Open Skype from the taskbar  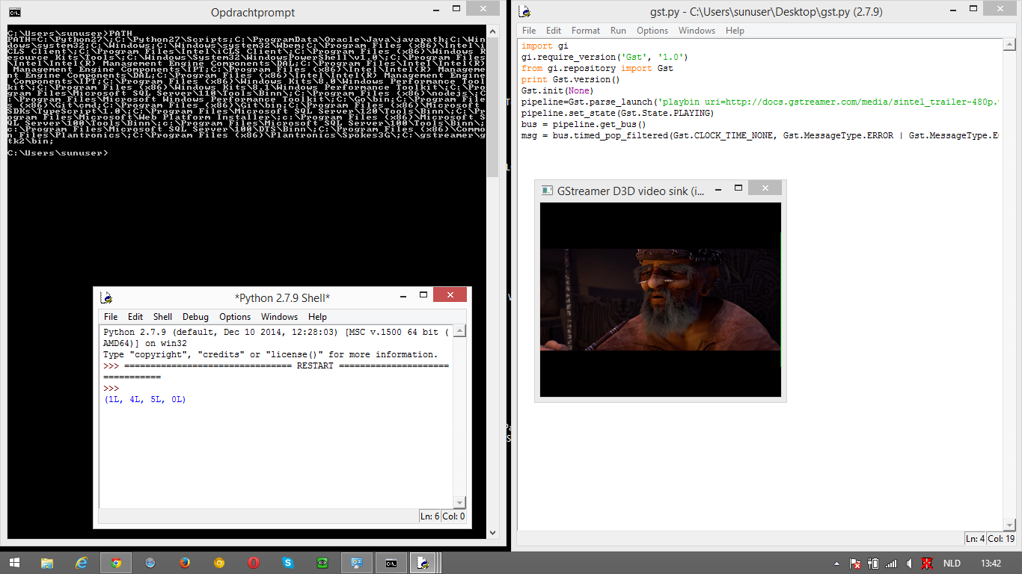[288, 563]
